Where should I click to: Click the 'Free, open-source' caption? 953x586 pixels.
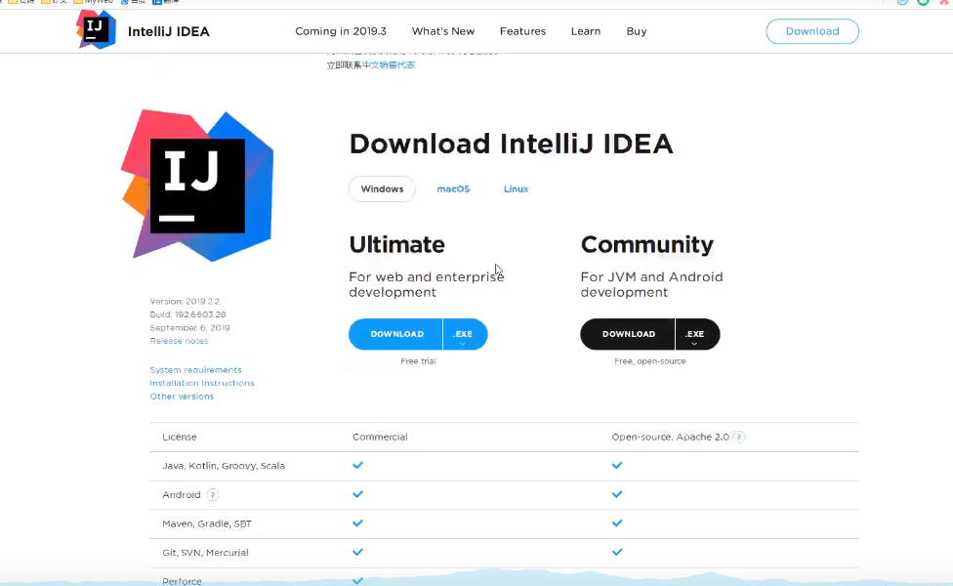[x=649, y=361]
